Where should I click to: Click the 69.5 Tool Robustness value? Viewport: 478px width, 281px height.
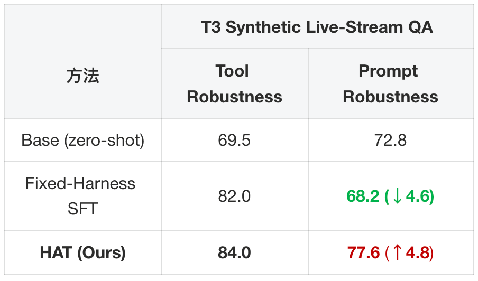(234, 140)
